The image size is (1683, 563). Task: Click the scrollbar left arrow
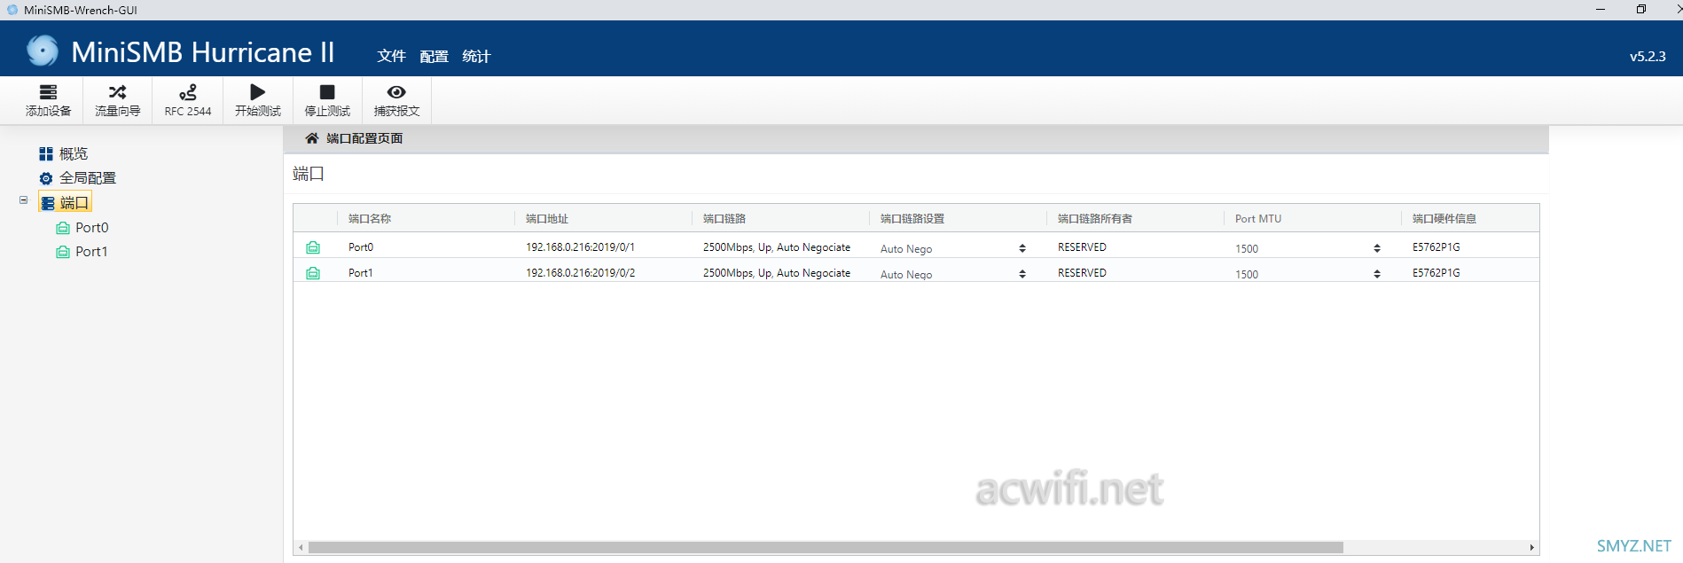coord(301,547)
